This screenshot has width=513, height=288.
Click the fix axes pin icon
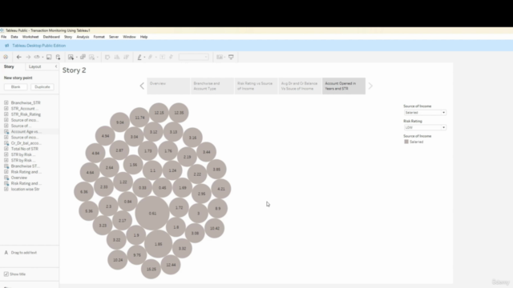(x=171, y=57)
